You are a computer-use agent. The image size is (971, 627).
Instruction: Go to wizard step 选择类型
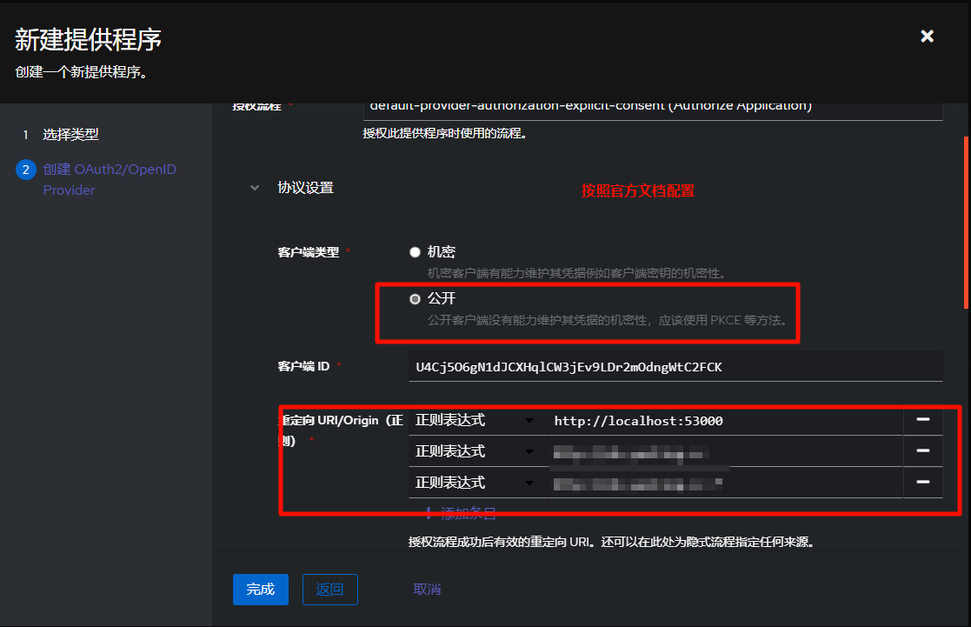70,135
